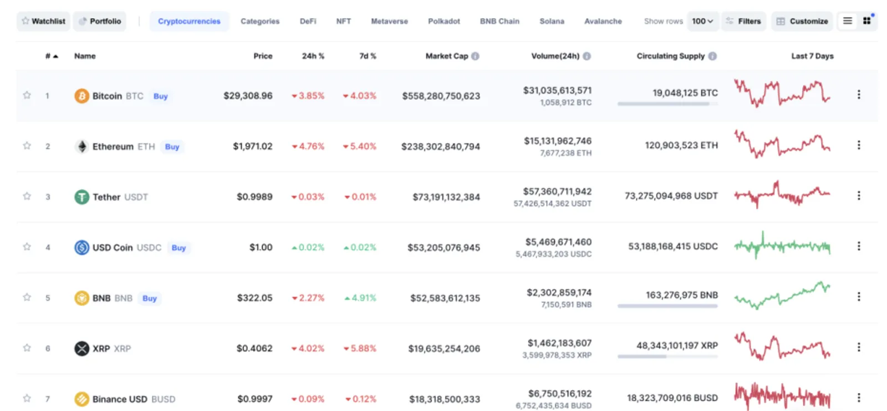Select the Metaverse tab
The width and height of the screenshot is (887, 411).
click(389, 21)
